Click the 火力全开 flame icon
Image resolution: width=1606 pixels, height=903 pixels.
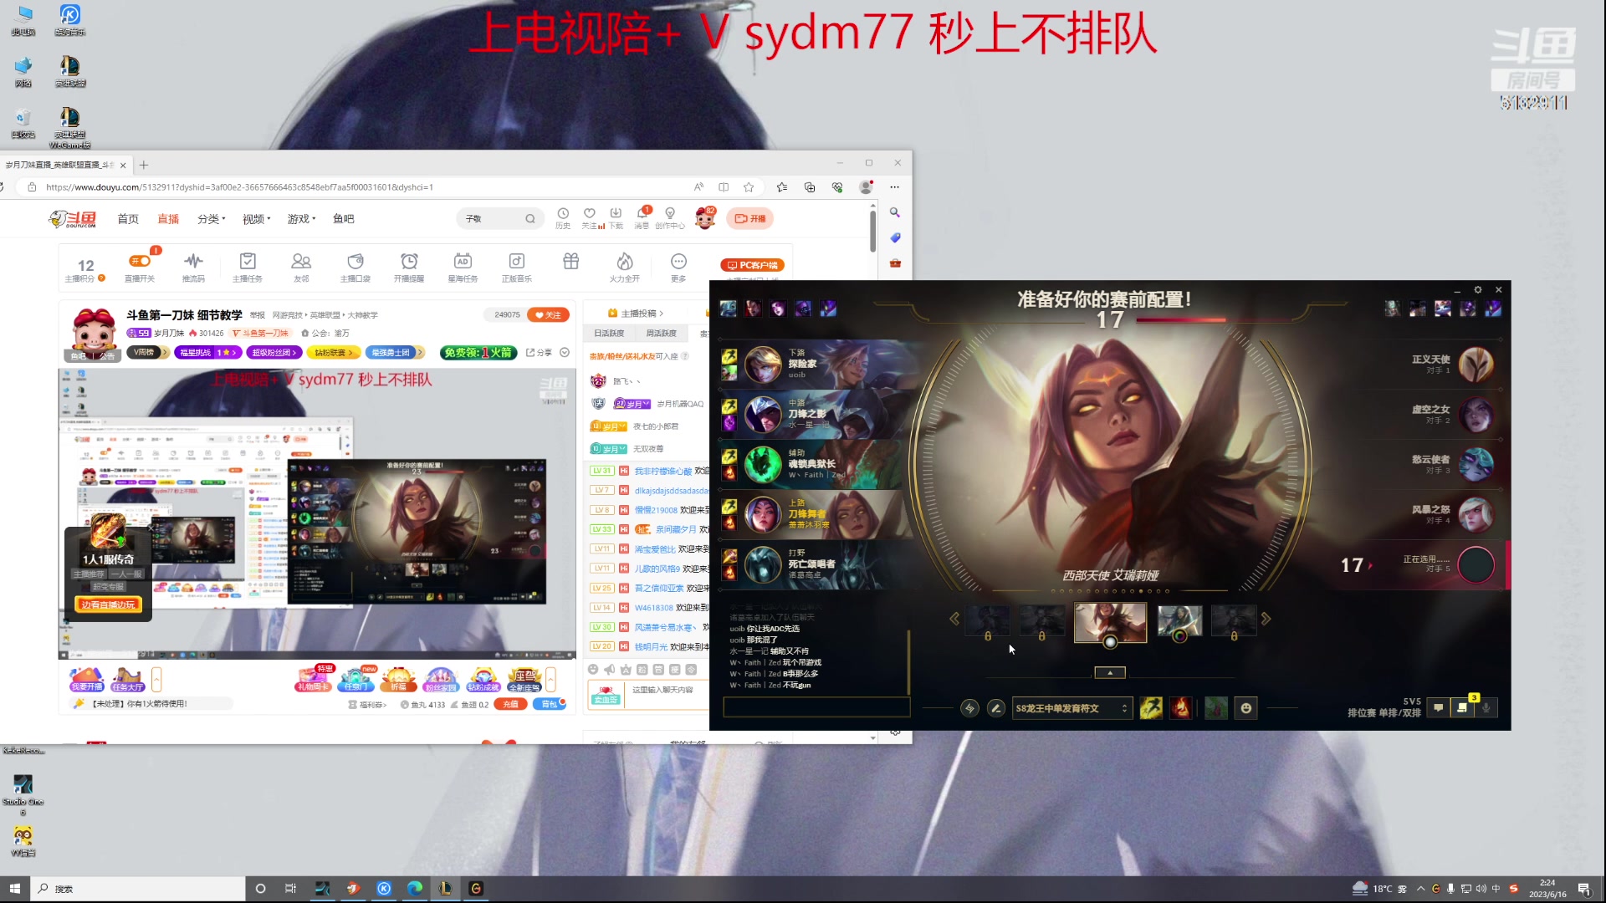coord(624,262)
